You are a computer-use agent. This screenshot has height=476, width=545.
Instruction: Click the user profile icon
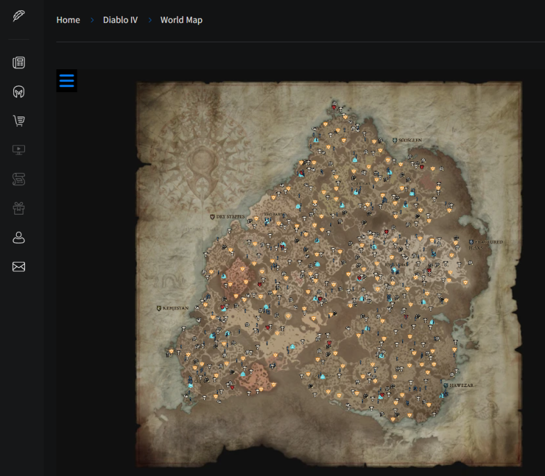click(19, 238)
